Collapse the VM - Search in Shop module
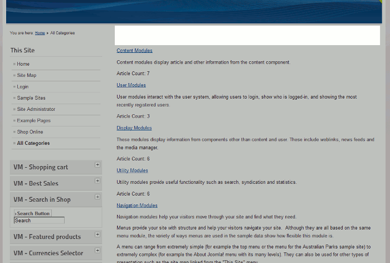Viewport: 390px width, 263px height. tap(97, 197)
